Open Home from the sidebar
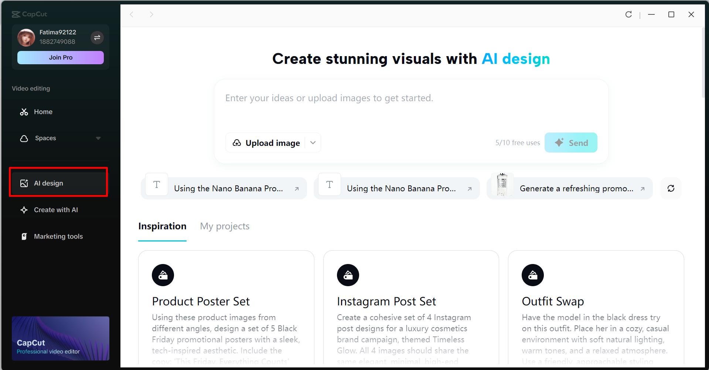Image resolution: width=709 pixels, height=370 pixels. pos(43,112)
